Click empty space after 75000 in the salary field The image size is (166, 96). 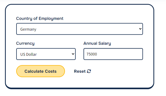click(x=120, y=54)
